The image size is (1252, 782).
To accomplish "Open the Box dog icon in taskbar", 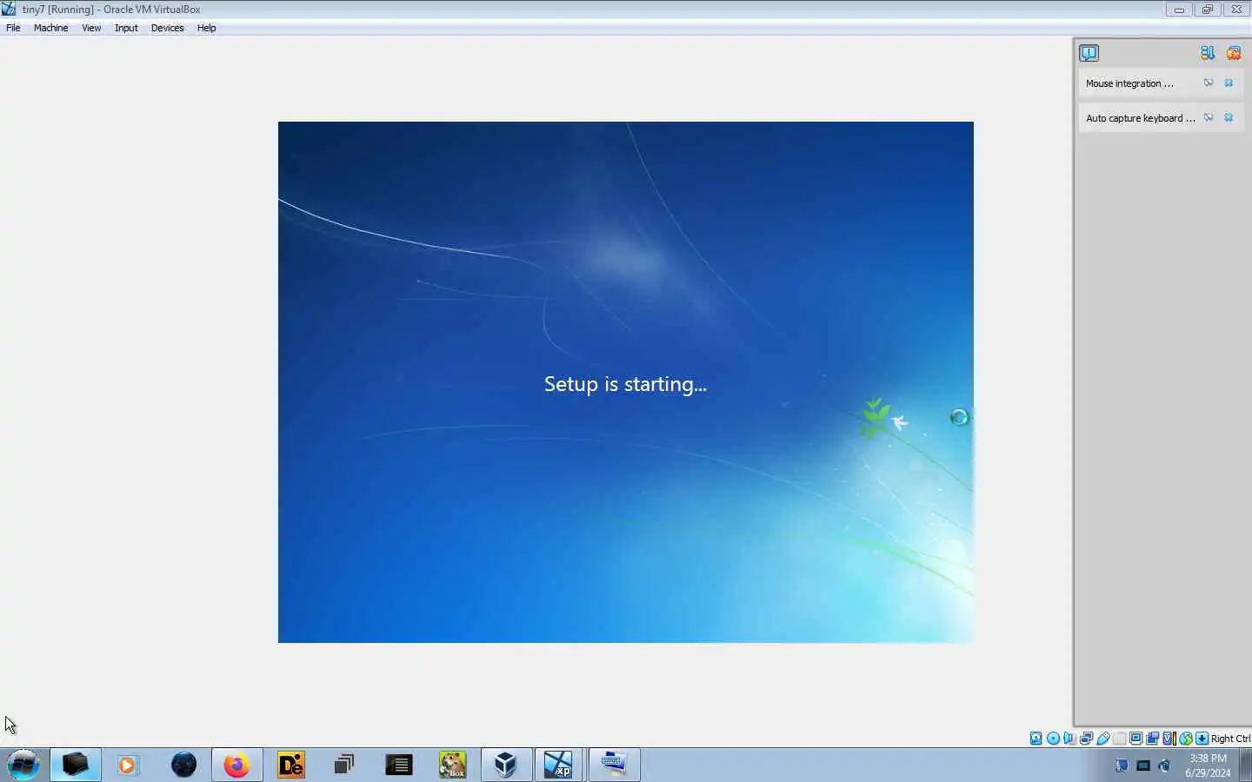I will pos(452,765).
